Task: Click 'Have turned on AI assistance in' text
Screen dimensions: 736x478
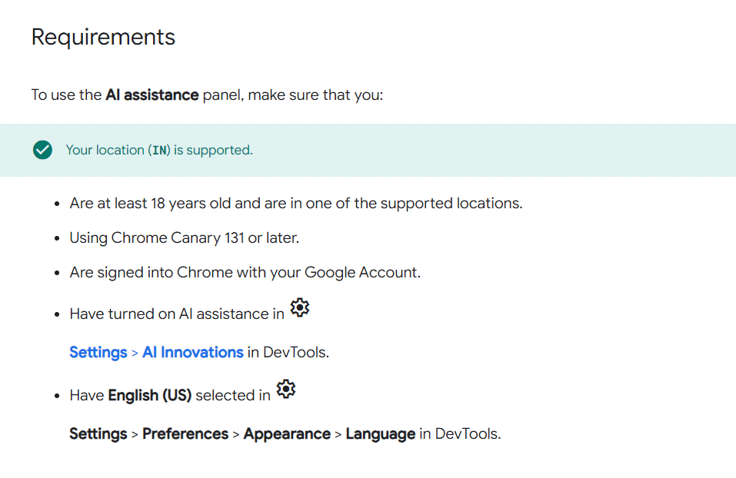Action: click(176, 314)
